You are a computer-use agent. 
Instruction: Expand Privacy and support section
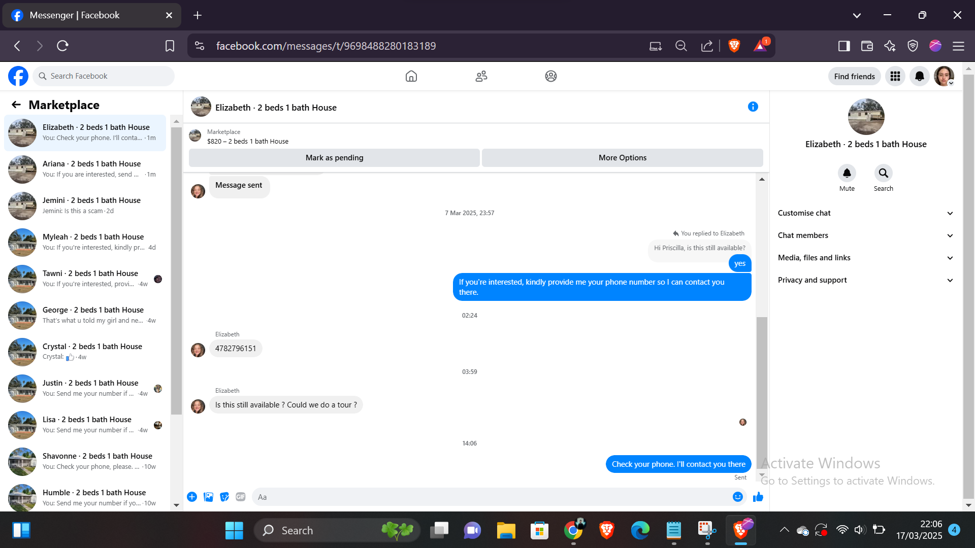tap(865, 280)
